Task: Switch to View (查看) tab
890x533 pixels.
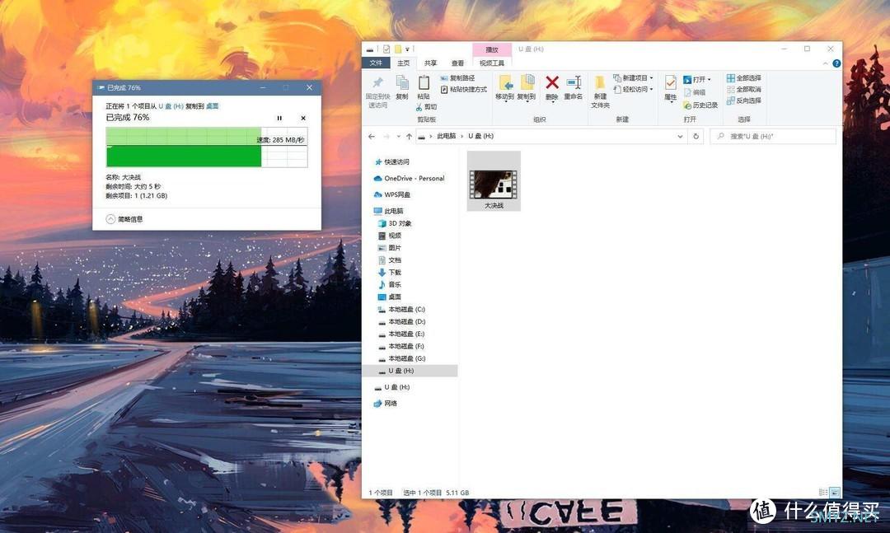Action: click(x=457, y=63)
